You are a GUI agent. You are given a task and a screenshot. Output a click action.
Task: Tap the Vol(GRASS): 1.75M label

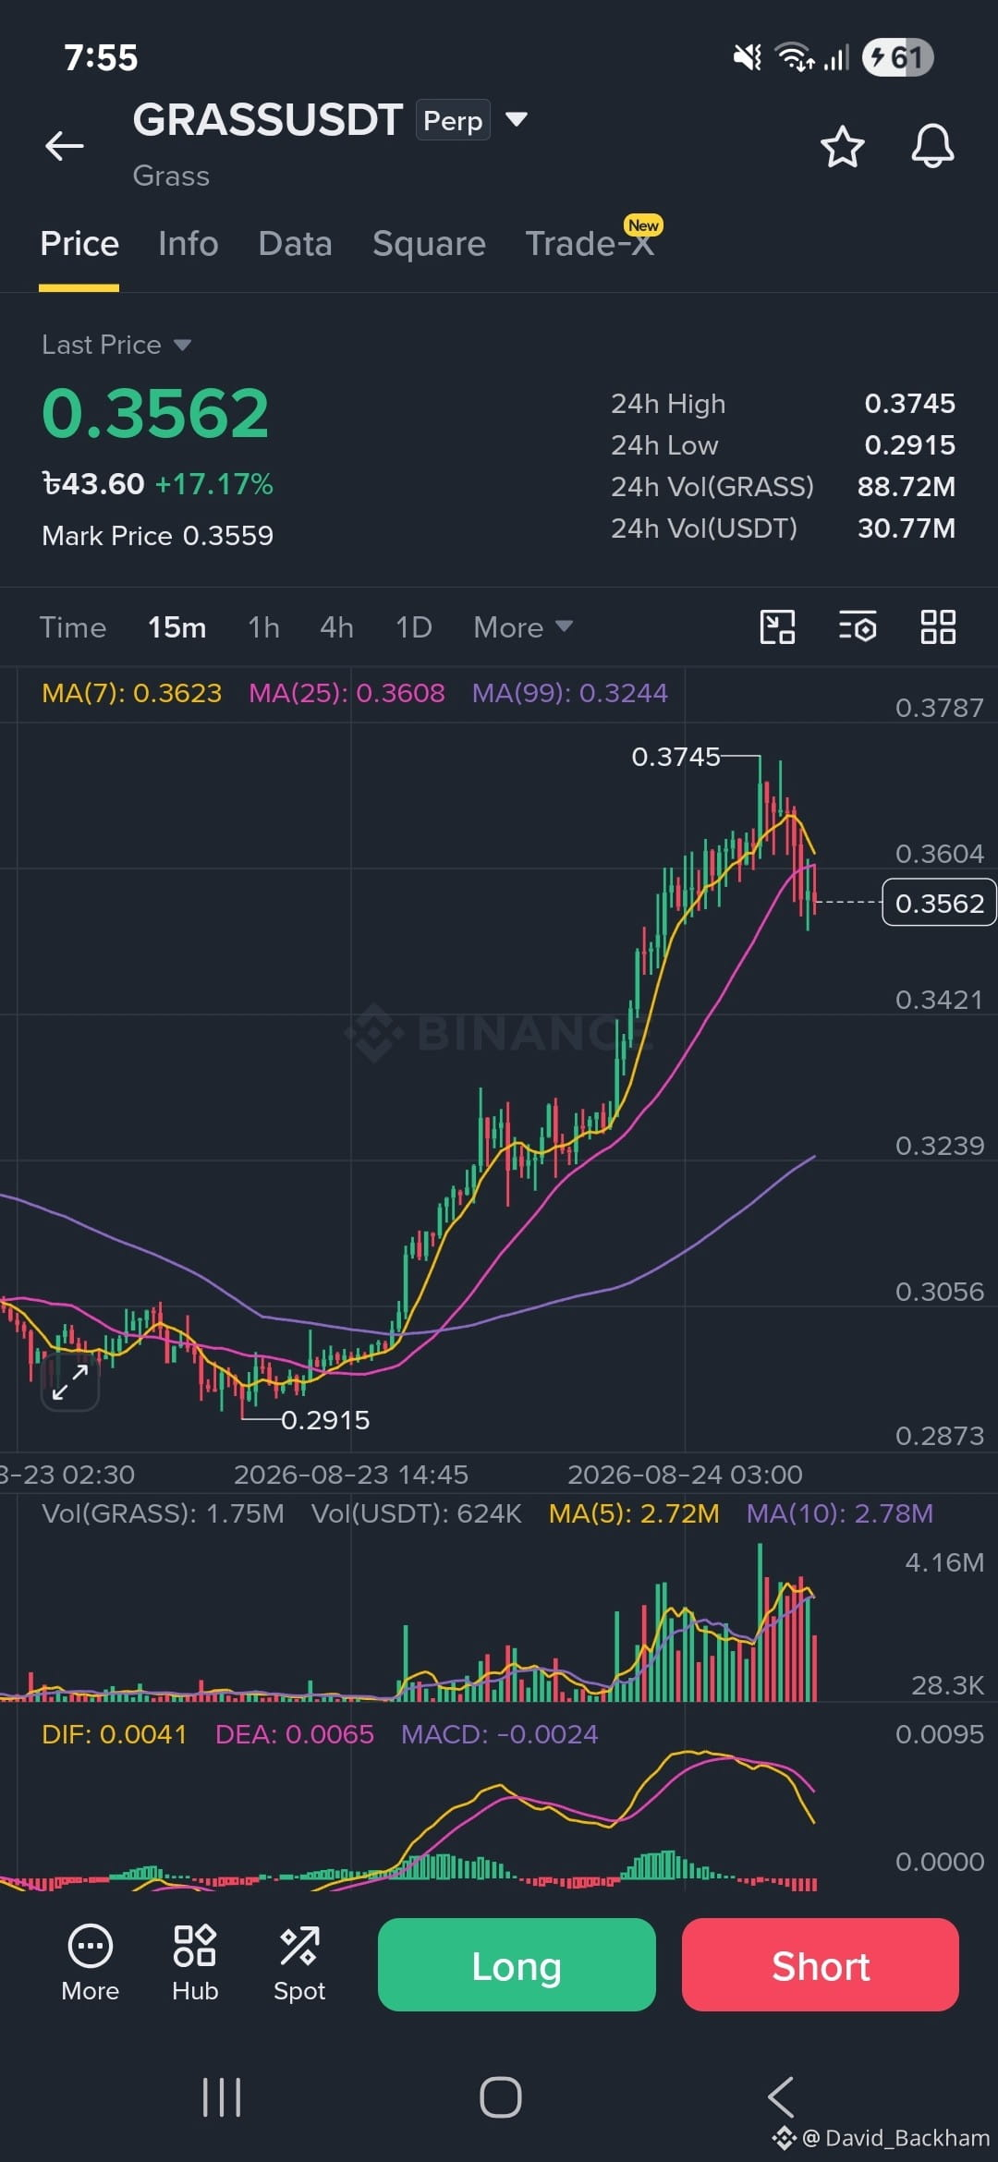163,1513
